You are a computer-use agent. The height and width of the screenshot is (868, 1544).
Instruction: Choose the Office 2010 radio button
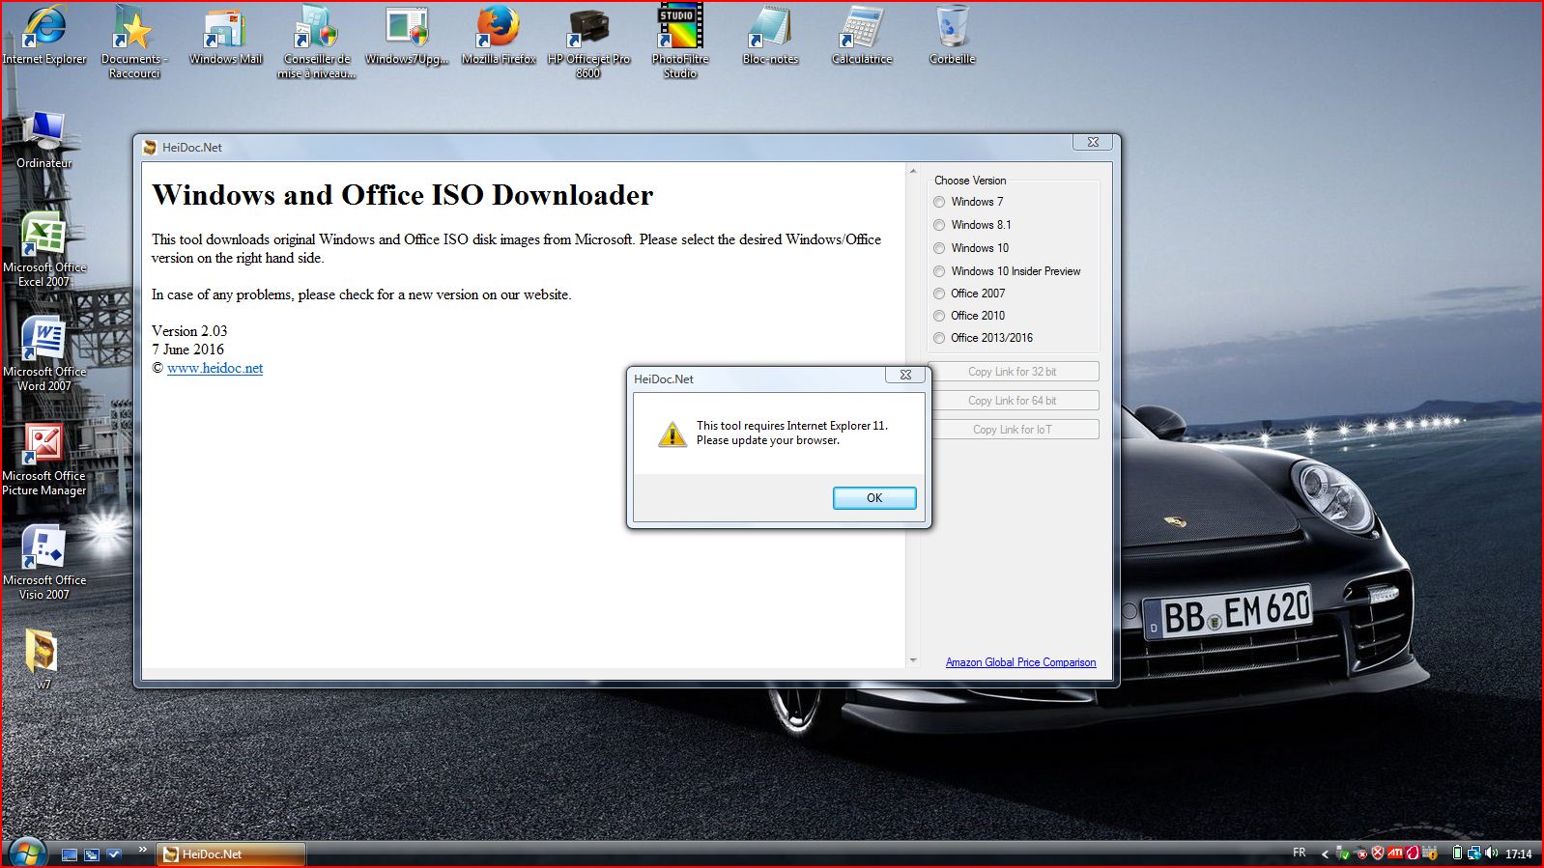[939, 316]
